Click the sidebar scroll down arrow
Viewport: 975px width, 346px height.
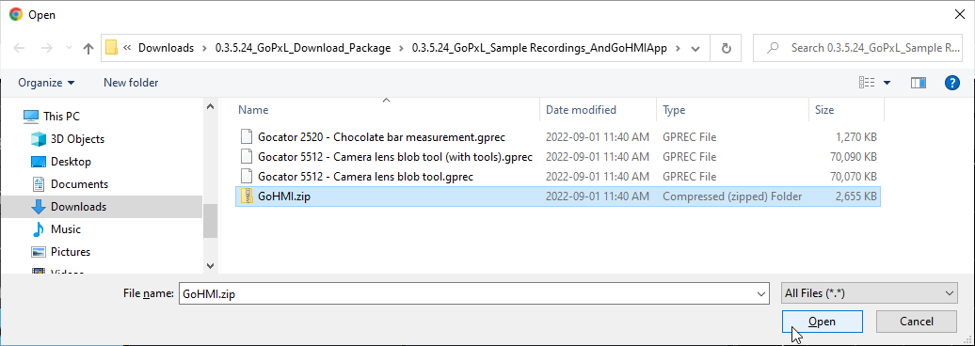pos(210,265)
